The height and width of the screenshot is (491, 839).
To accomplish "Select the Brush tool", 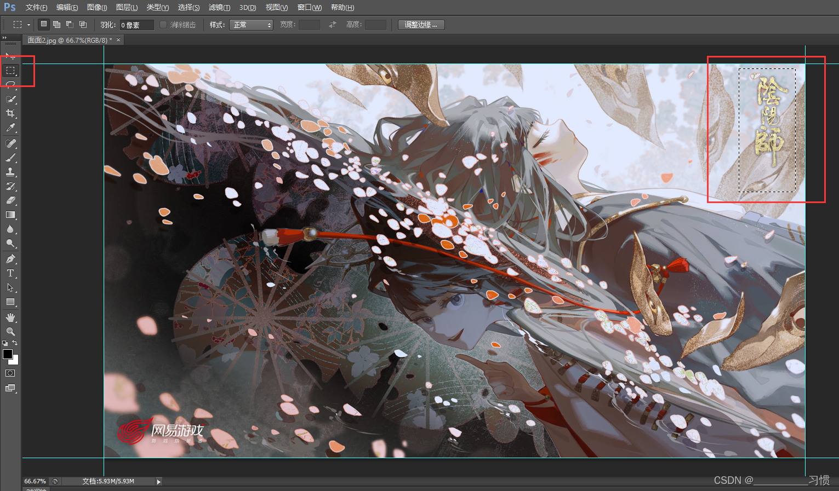I will 10,157.
